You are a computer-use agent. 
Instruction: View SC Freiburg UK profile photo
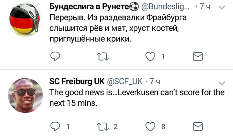[x=25, y=96]
